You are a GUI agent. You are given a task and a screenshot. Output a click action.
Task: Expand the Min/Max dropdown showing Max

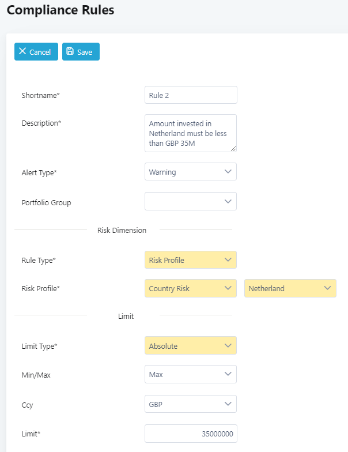191,374
